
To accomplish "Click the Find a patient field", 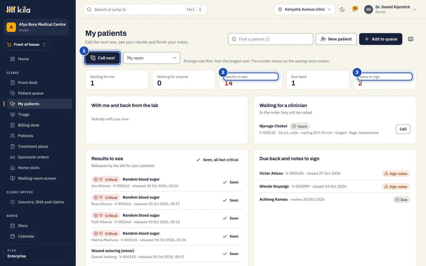I will point(271,39).
